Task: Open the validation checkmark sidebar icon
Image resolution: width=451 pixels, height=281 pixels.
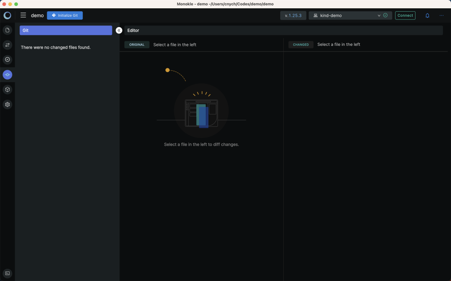Action: [8, 60]
